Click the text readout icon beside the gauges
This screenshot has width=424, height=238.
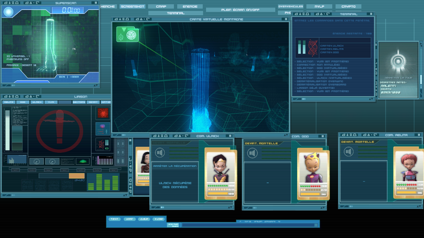point(68,161)
